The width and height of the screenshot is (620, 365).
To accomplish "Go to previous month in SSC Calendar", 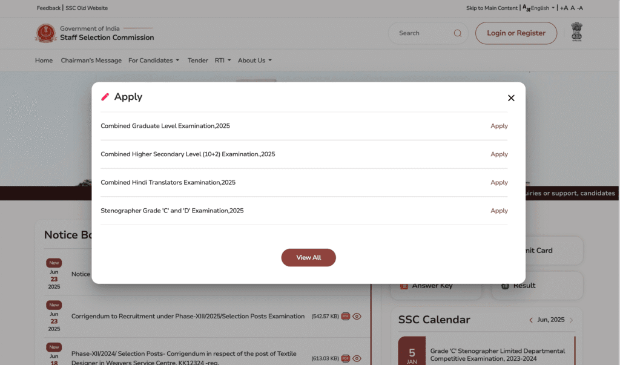I will 531,320.
